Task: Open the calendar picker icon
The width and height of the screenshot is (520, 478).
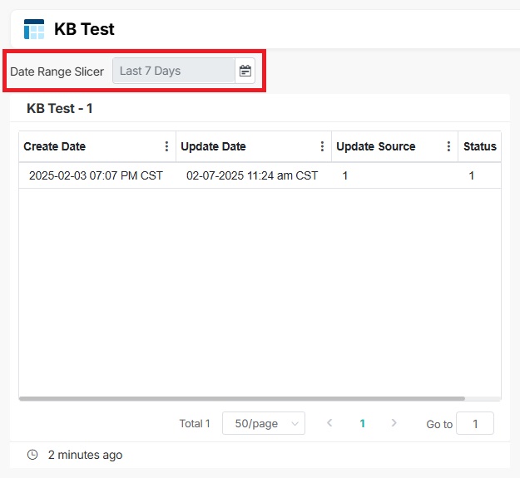Action: click(245, 71)
